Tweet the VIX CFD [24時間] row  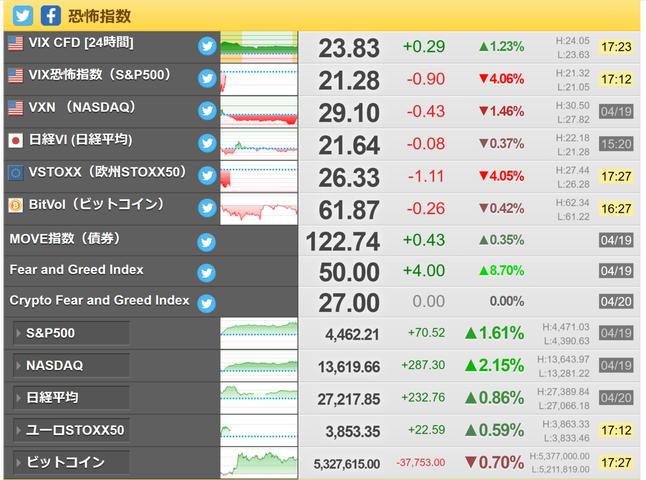click(207, 46)
